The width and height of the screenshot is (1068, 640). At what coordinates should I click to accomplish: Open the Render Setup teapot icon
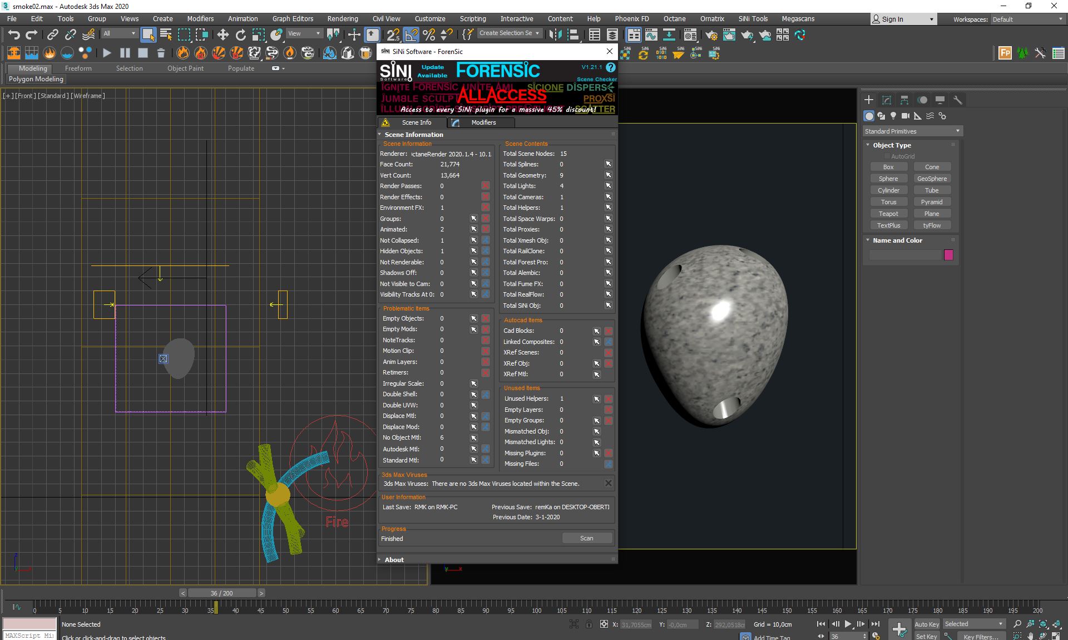[711, 35]
